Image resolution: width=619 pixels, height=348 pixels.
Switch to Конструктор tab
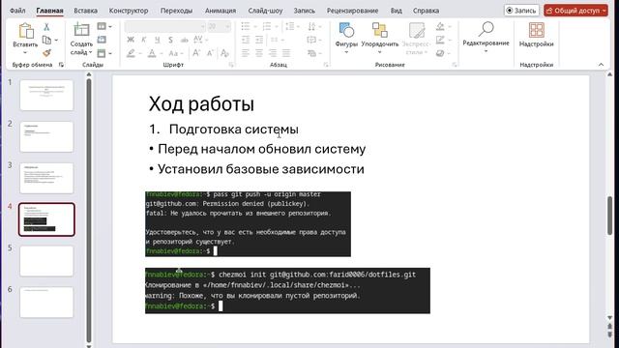tap(129, 11)
